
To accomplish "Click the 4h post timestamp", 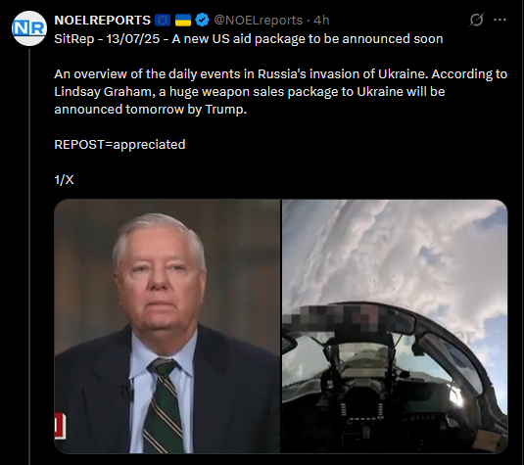I will pos(321,21).
